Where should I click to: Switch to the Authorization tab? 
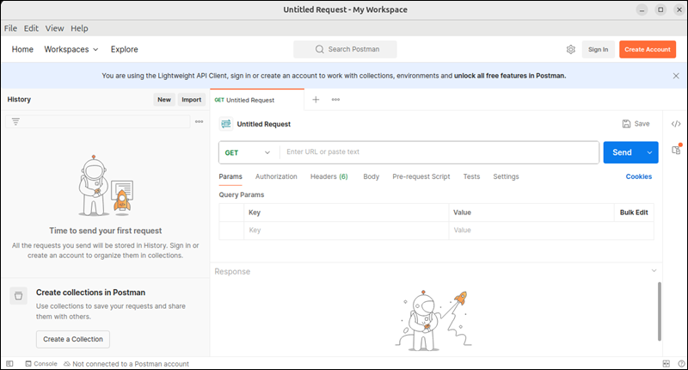276,176
